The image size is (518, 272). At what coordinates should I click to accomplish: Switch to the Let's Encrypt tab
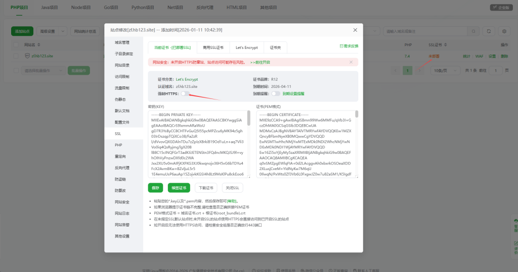tap(246, 47)
